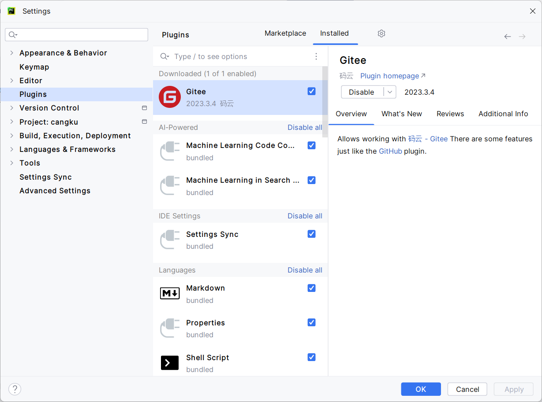Expand Build, Execution, Deployment node
This screenshot has width=542, height=402.
pos(12,136)
